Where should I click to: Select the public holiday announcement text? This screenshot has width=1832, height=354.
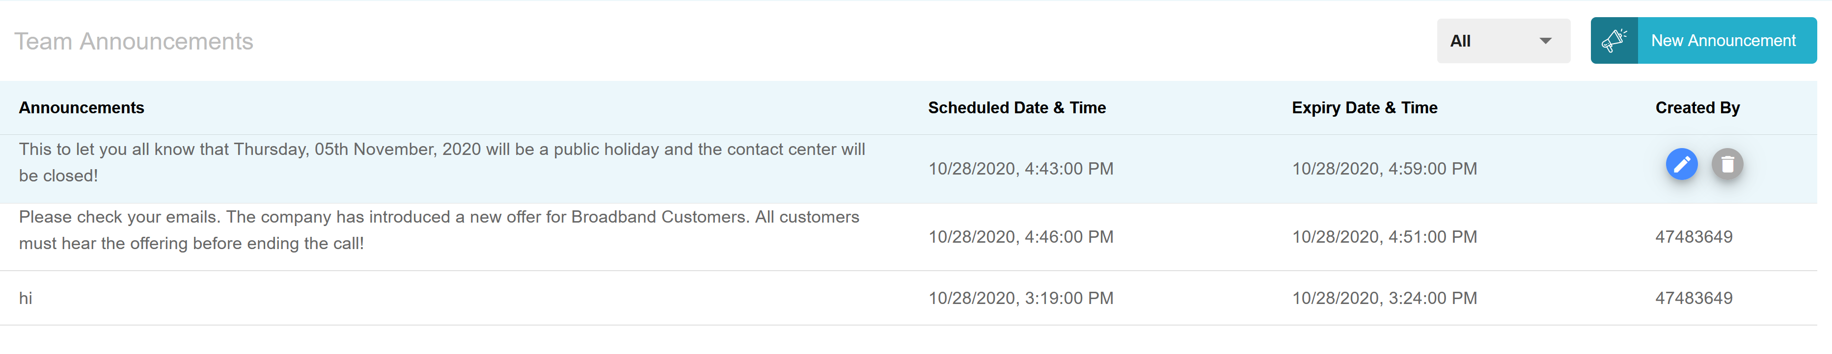pyautogui.click(x=441, y=162)
